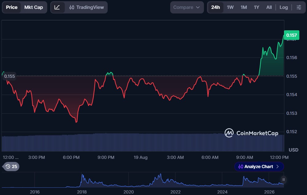Viewport: 307px width, 195px height.
Task: Click the 0.153 price axis label
Action: coord(292,113)
